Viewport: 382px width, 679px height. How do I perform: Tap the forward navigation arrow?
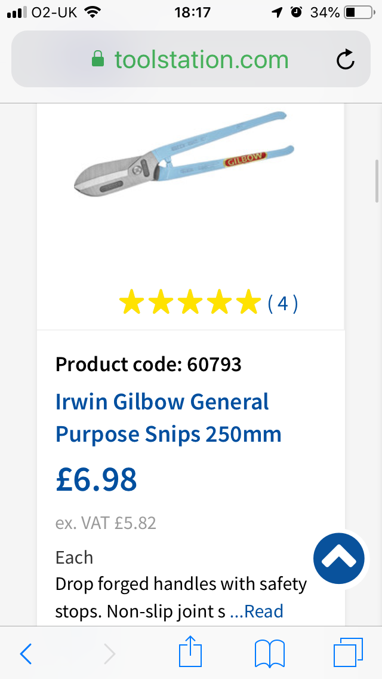pos(109,654)
